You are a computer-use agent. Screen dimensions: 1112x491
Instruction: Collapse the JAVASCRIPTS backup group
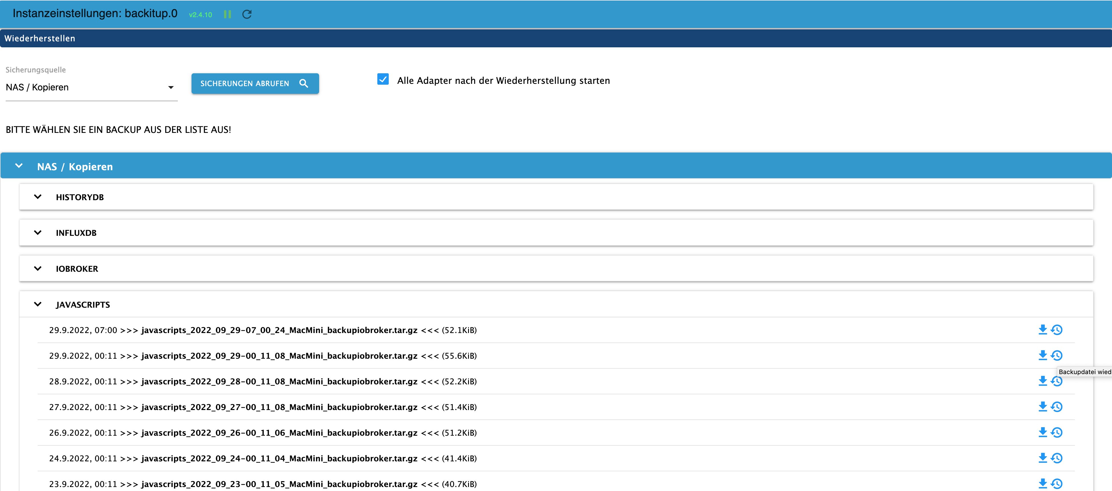[38, 304]
